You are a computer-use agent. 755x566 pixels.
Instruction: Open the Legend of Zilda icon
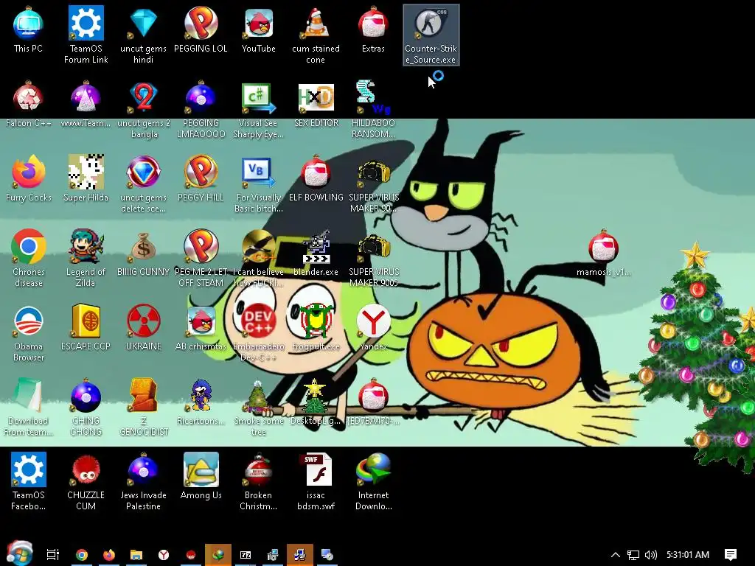click(x=86, y=259)
